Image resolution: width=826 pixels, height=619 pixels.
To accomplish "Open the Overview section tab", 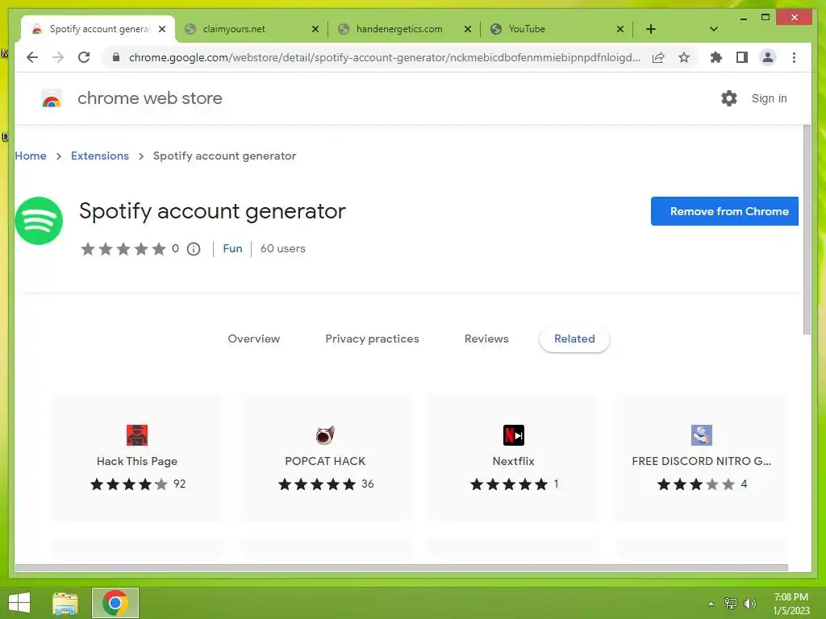I will pyautogui.click(x=254, y=339).
